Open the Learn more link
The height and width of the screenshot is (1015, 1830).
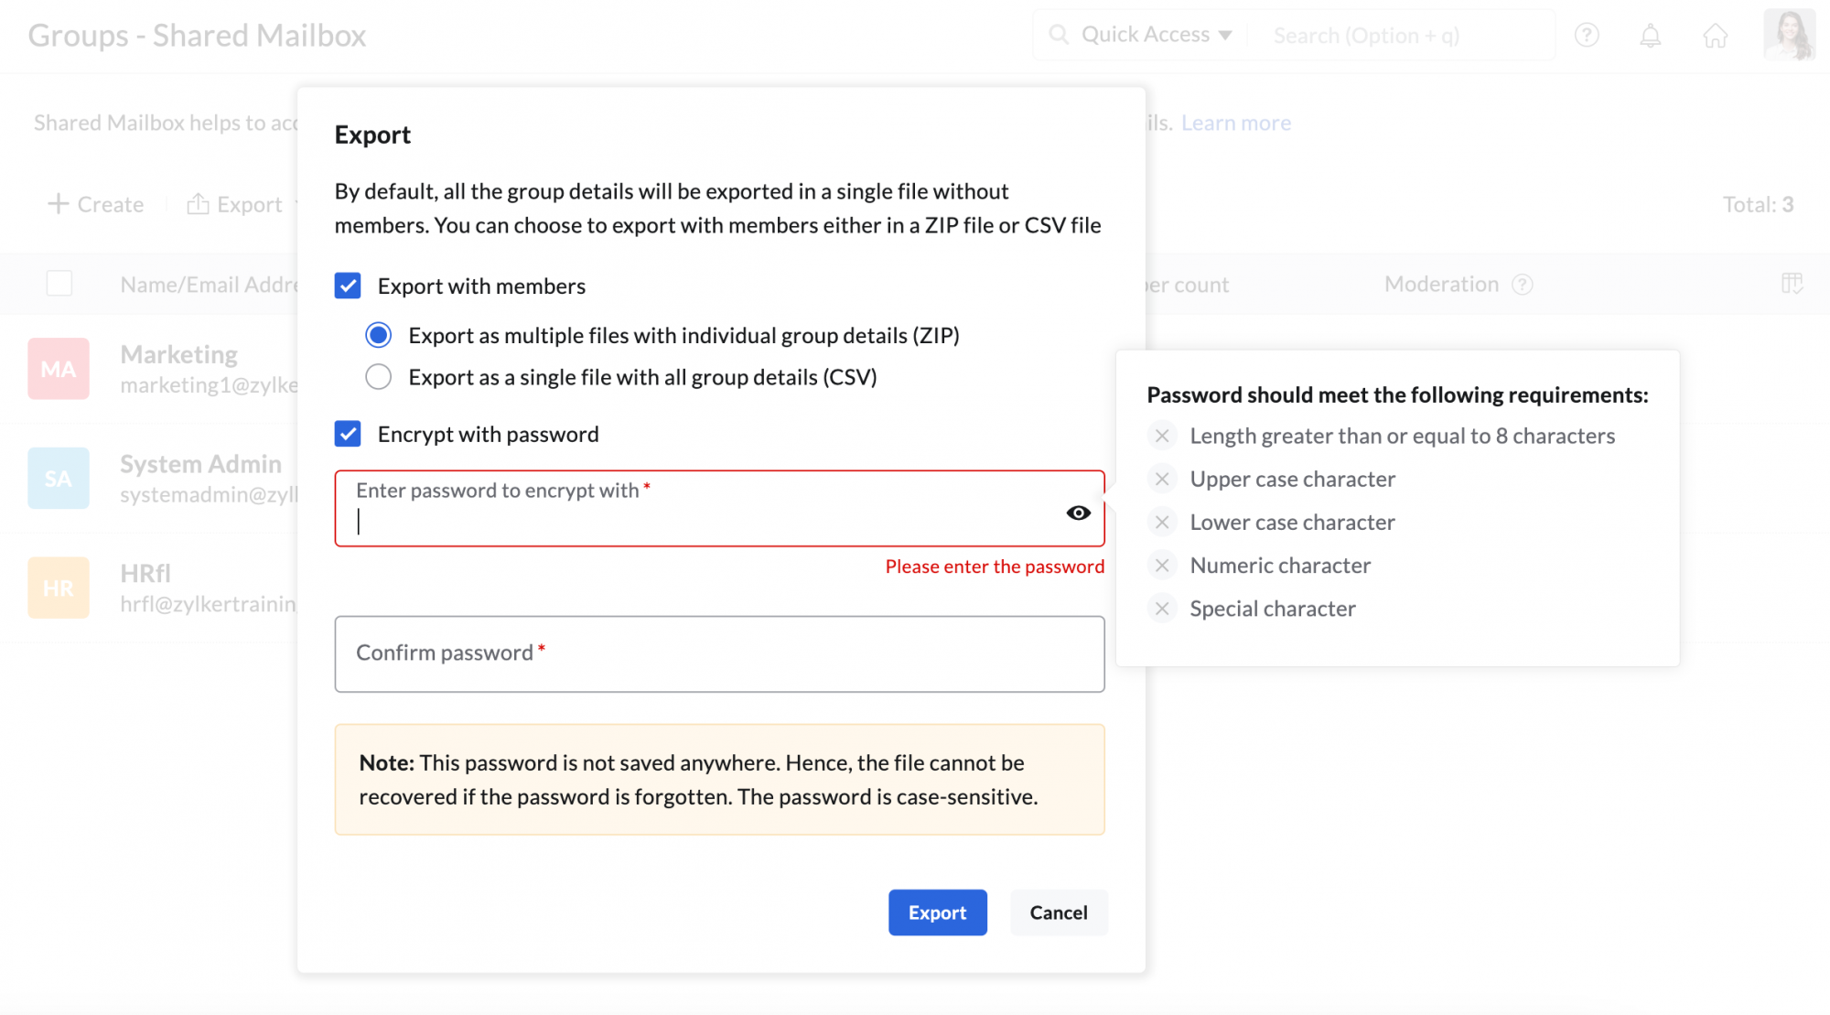1235,123
